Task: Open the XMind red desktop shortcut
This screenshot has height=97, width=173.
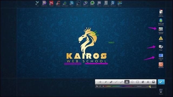Action: tap(51, 3)
